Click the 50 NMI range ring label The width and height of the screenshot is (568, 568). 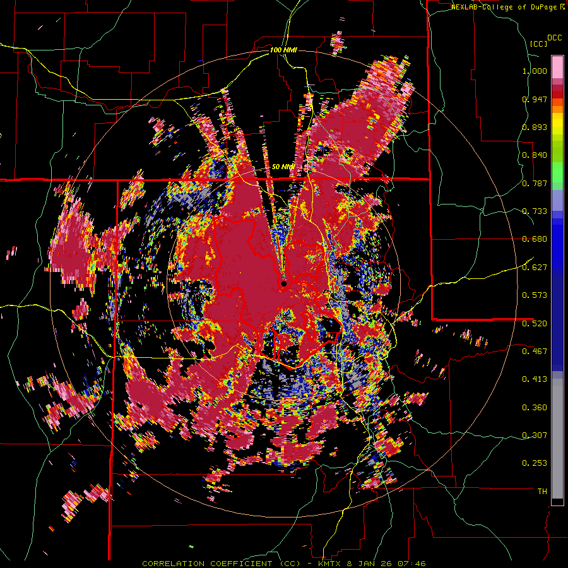point(283,167)
